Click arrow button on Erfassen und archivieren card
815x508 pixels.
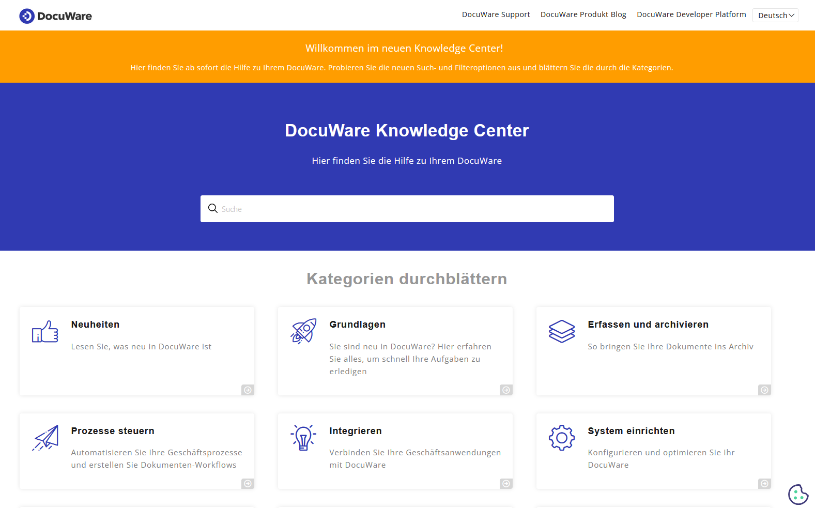[x=764, y=390]
